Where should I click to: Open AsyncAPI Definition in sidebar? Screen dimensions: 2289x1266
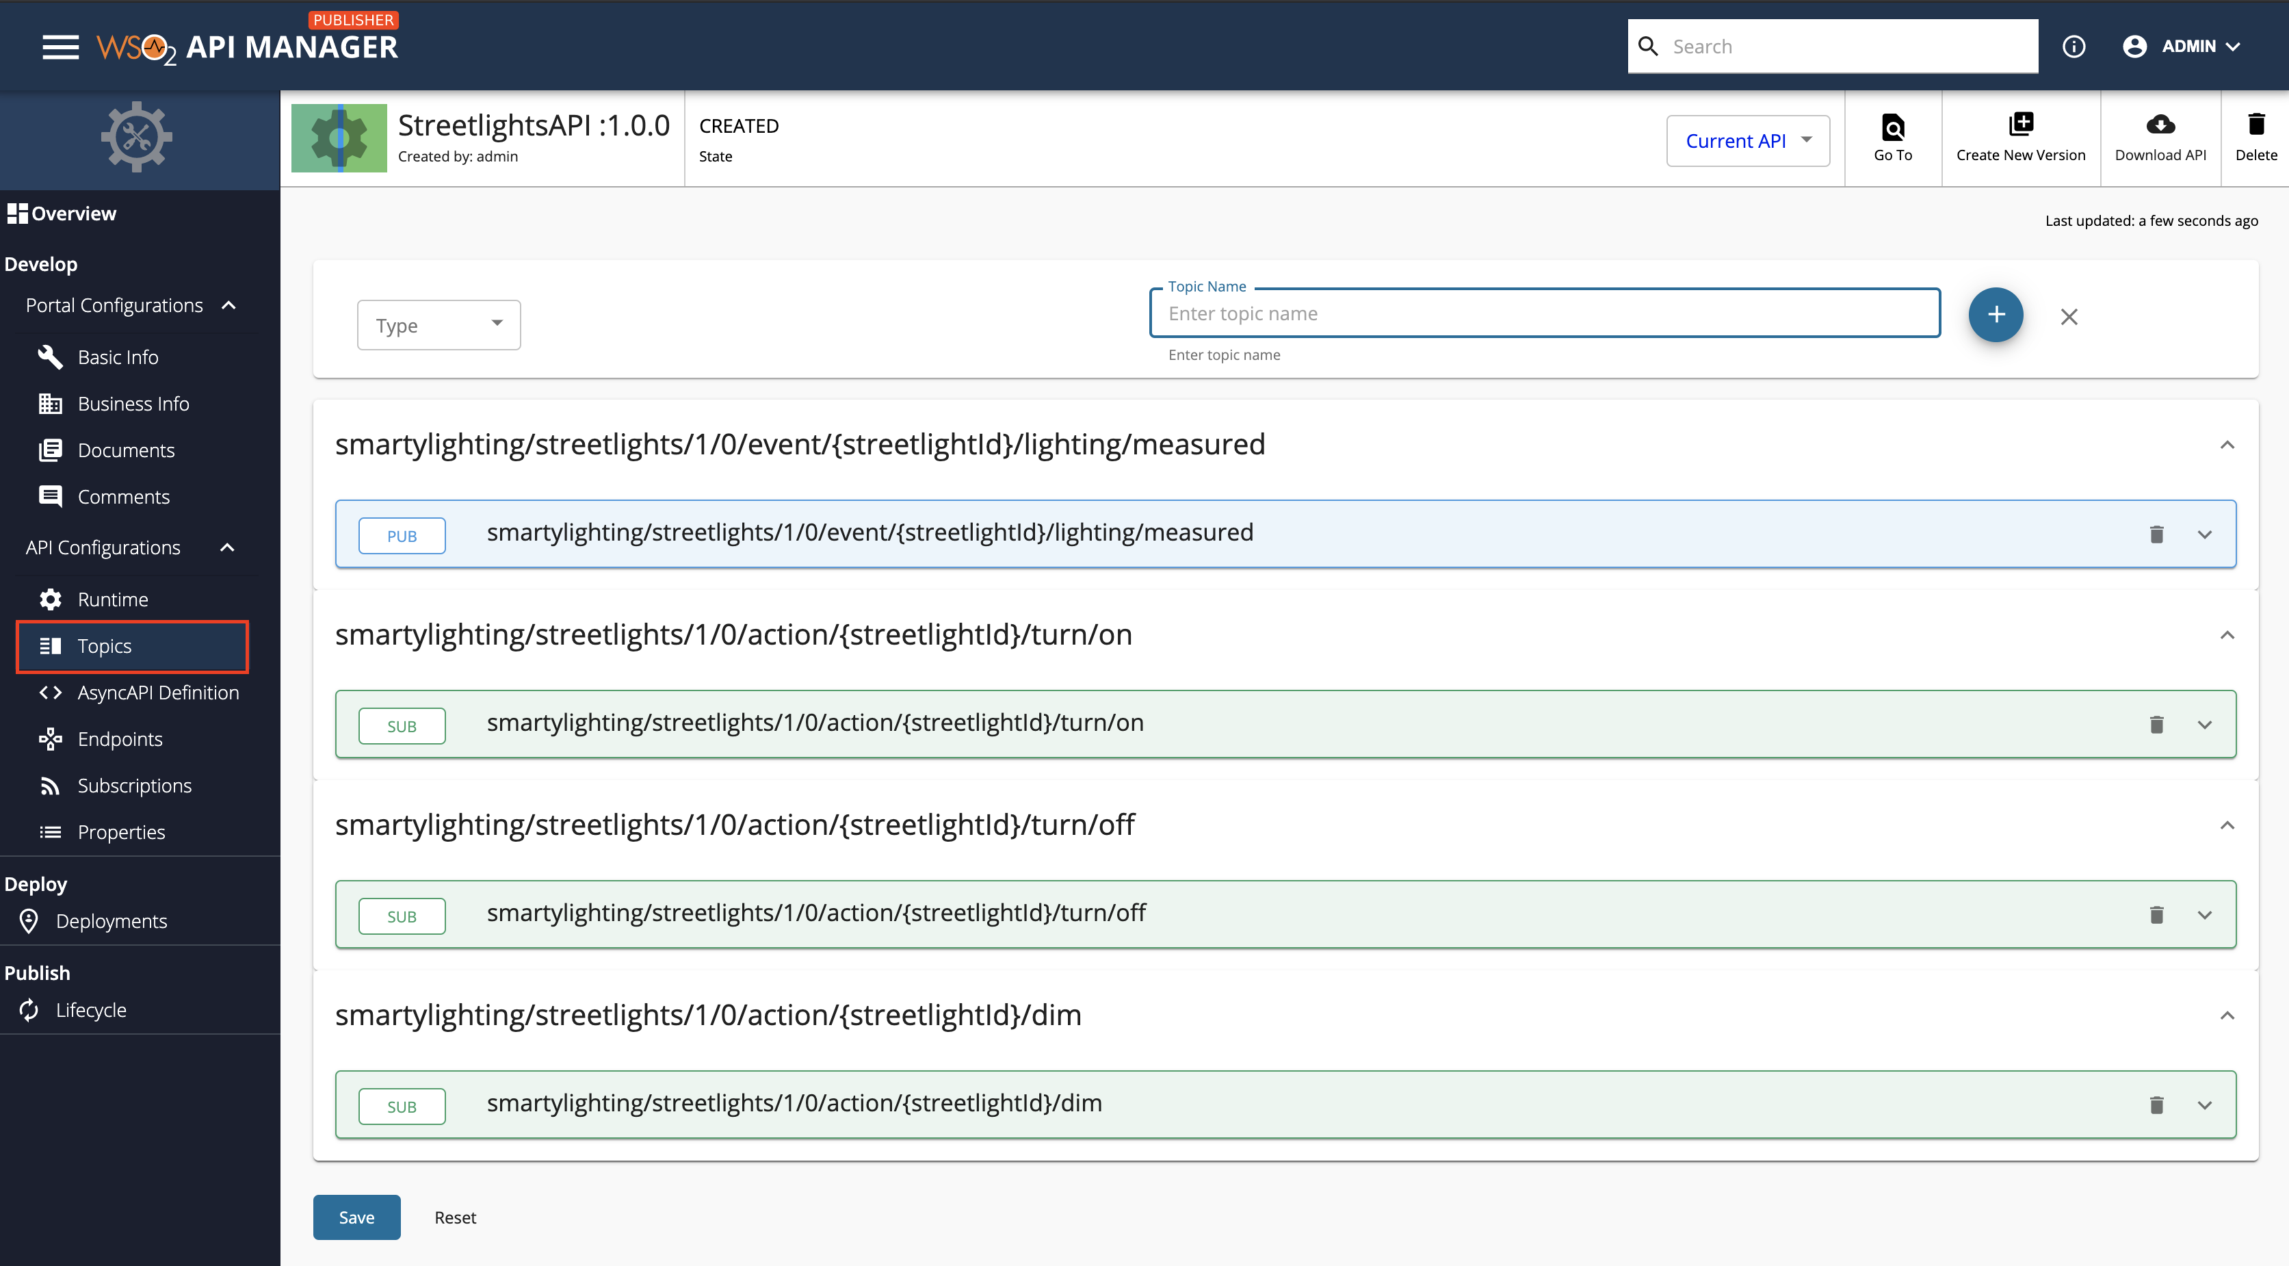[x=158, y=693]
